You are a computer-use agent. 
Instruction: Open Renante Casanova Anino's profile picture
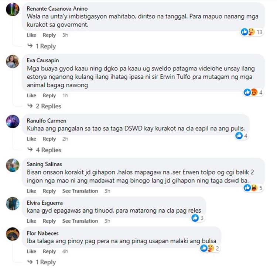coord(13,10)
